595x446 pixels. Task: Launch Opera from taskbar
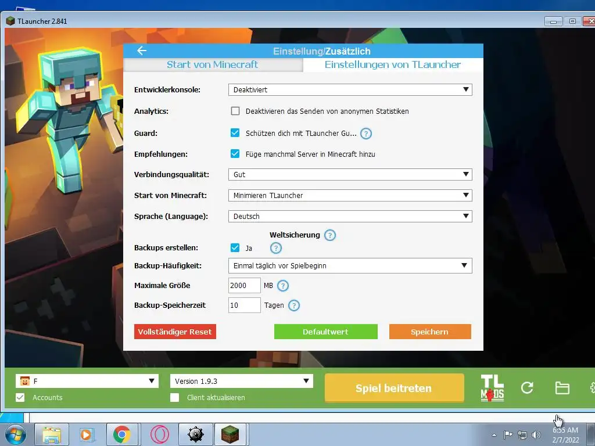159,434
